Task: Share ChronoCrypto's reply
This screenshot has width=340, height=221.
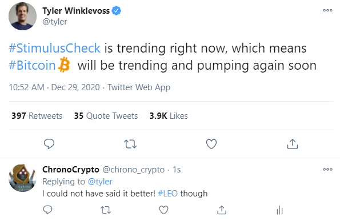Action: (x=222, y=210)
